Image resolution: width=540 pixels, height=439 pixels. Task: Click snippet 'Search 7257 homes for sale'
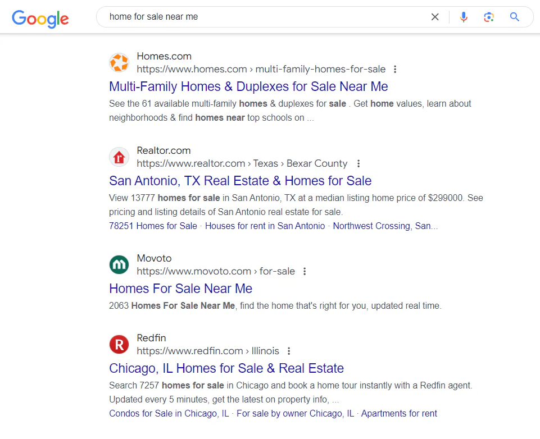click(291, 392)
